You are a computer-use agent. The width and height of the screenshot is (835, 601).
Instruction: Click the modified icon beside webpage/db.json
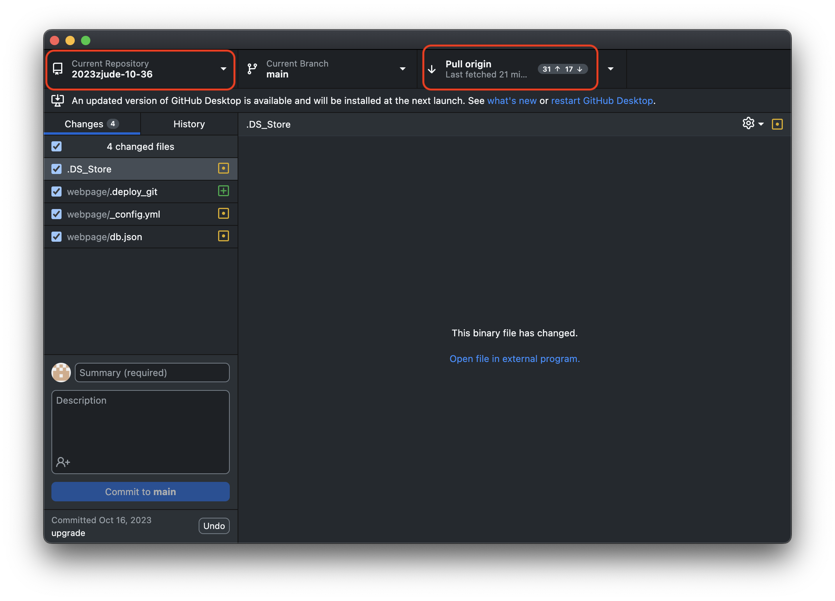point(224,236)
